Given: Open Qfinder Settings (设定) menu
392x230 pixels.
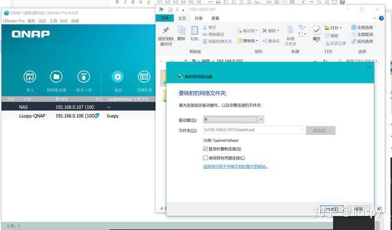Looking at the screenshot, I should tap(42, 21).
